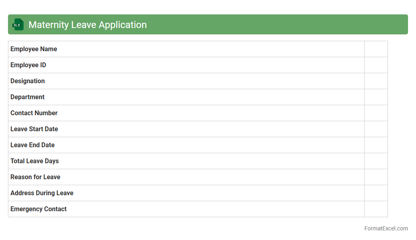Click the empty value cell beside Employee Name
Viewport: 416px width, 240px height.
pos(376,49)
